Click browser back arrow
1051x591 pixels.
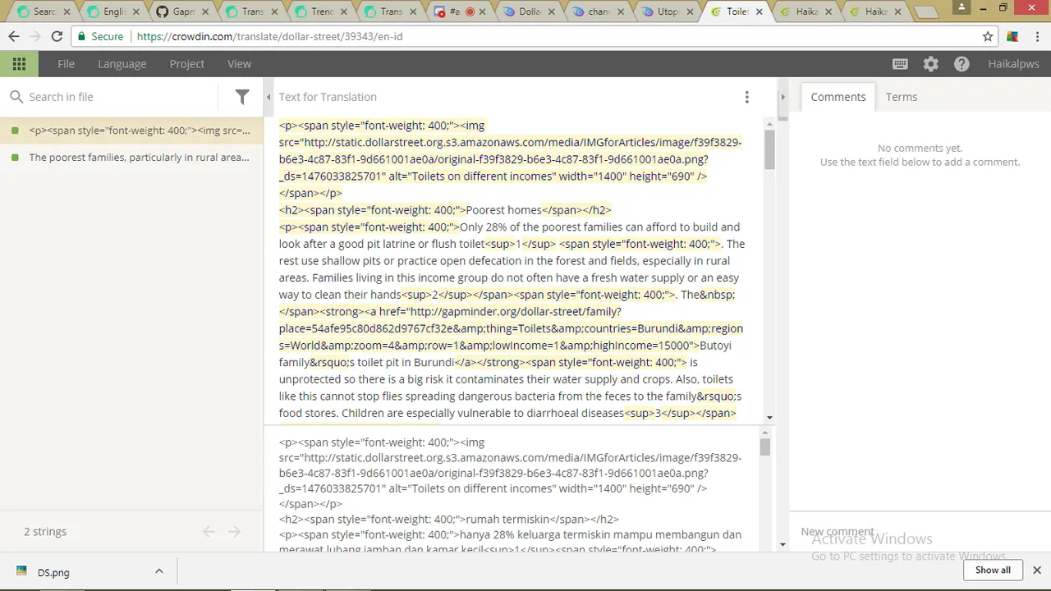point(14,36)
